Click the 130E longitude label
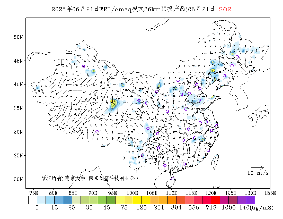283x219 pixels. [250, 193]
